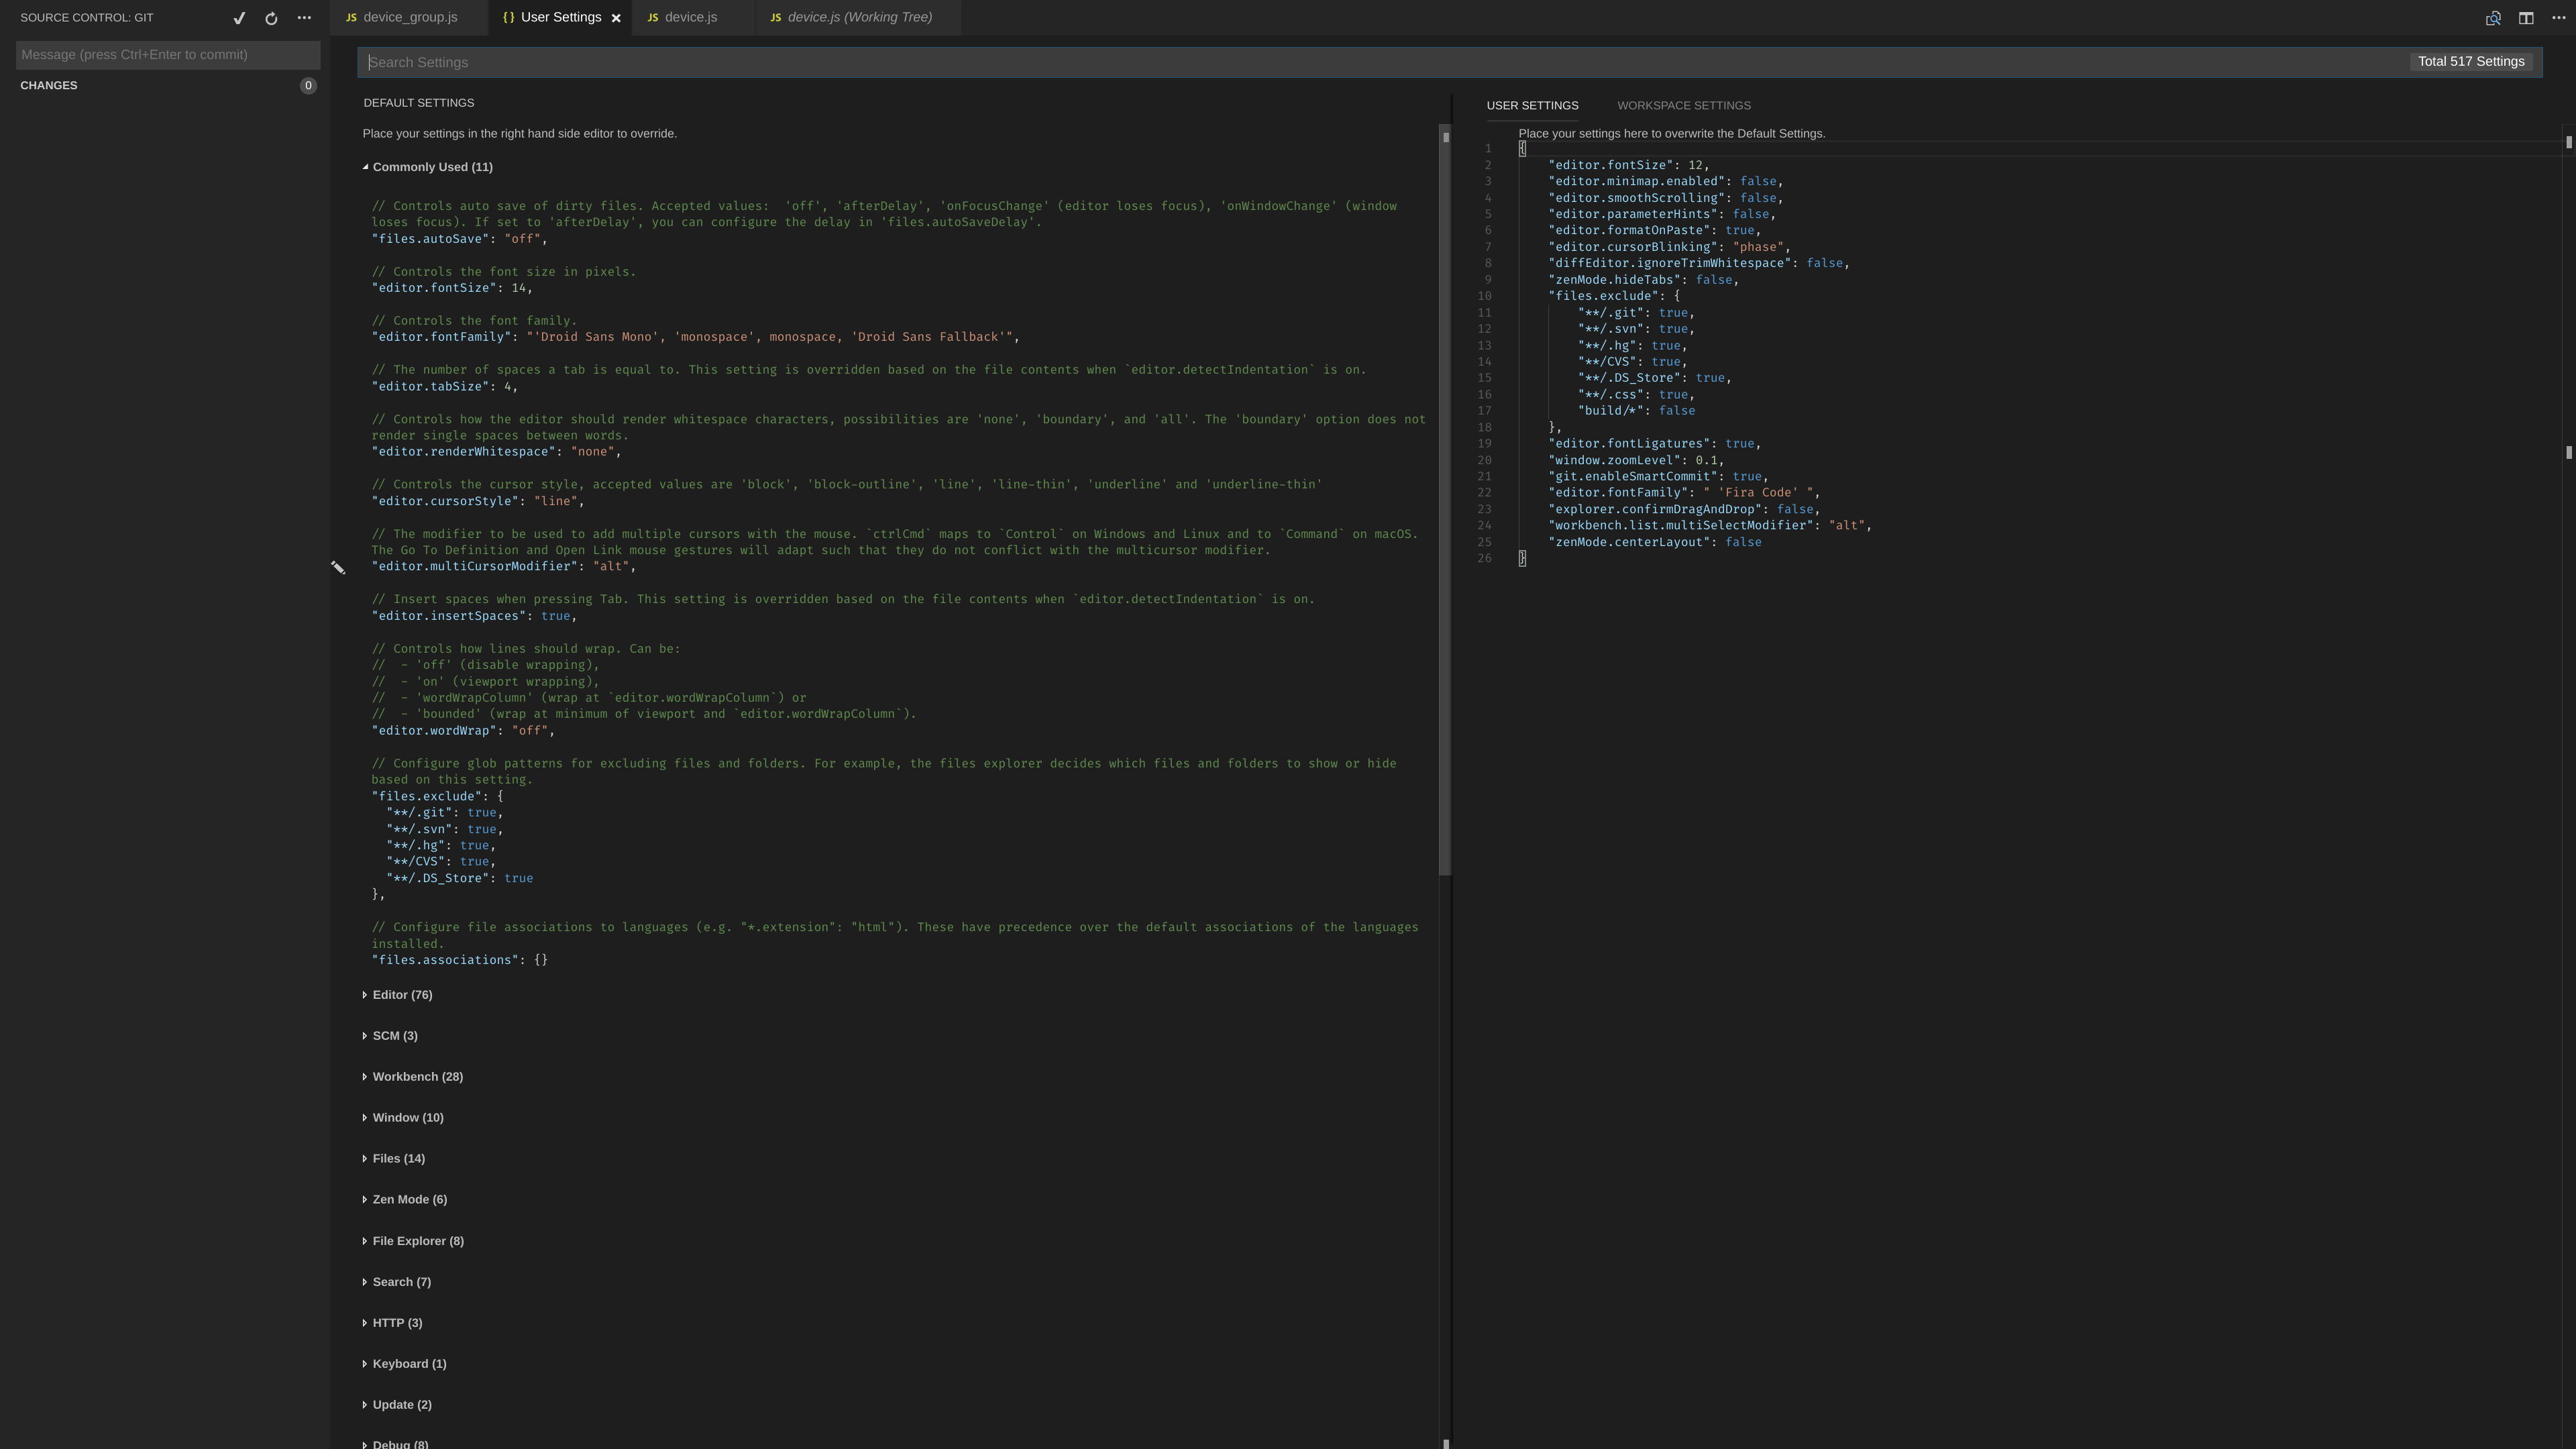Screen dimensions: 2576x1449
Task: Click the refresh source control icon
Action: coord(271,18)
